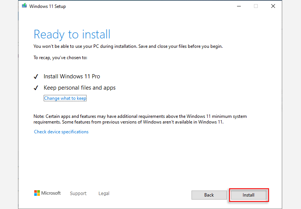Open the Change what to keep link

(65, 98)
